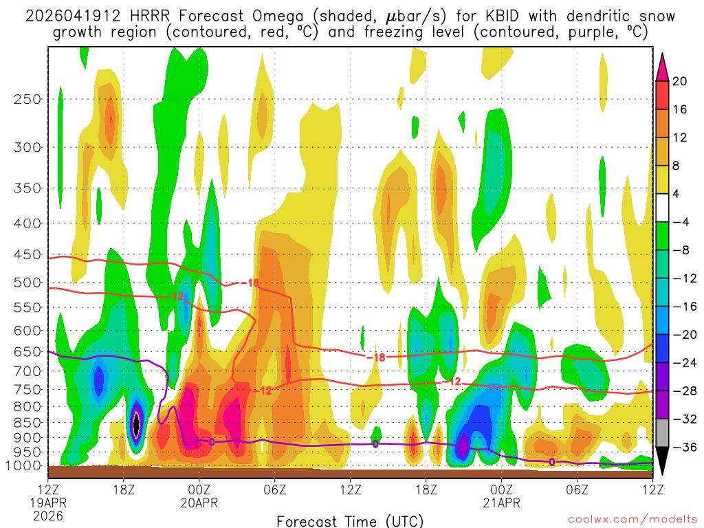Viewport: 704px width, 528px height.
Task: Click the coolwx.com/modelts watermark link
Action: pos(632,520)
